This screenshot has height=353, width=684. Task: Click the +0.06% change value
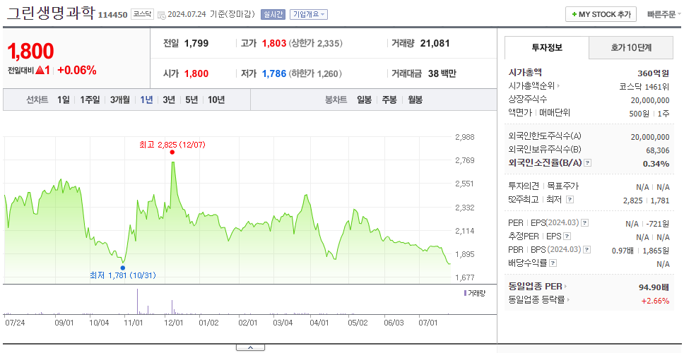point(77,70)
